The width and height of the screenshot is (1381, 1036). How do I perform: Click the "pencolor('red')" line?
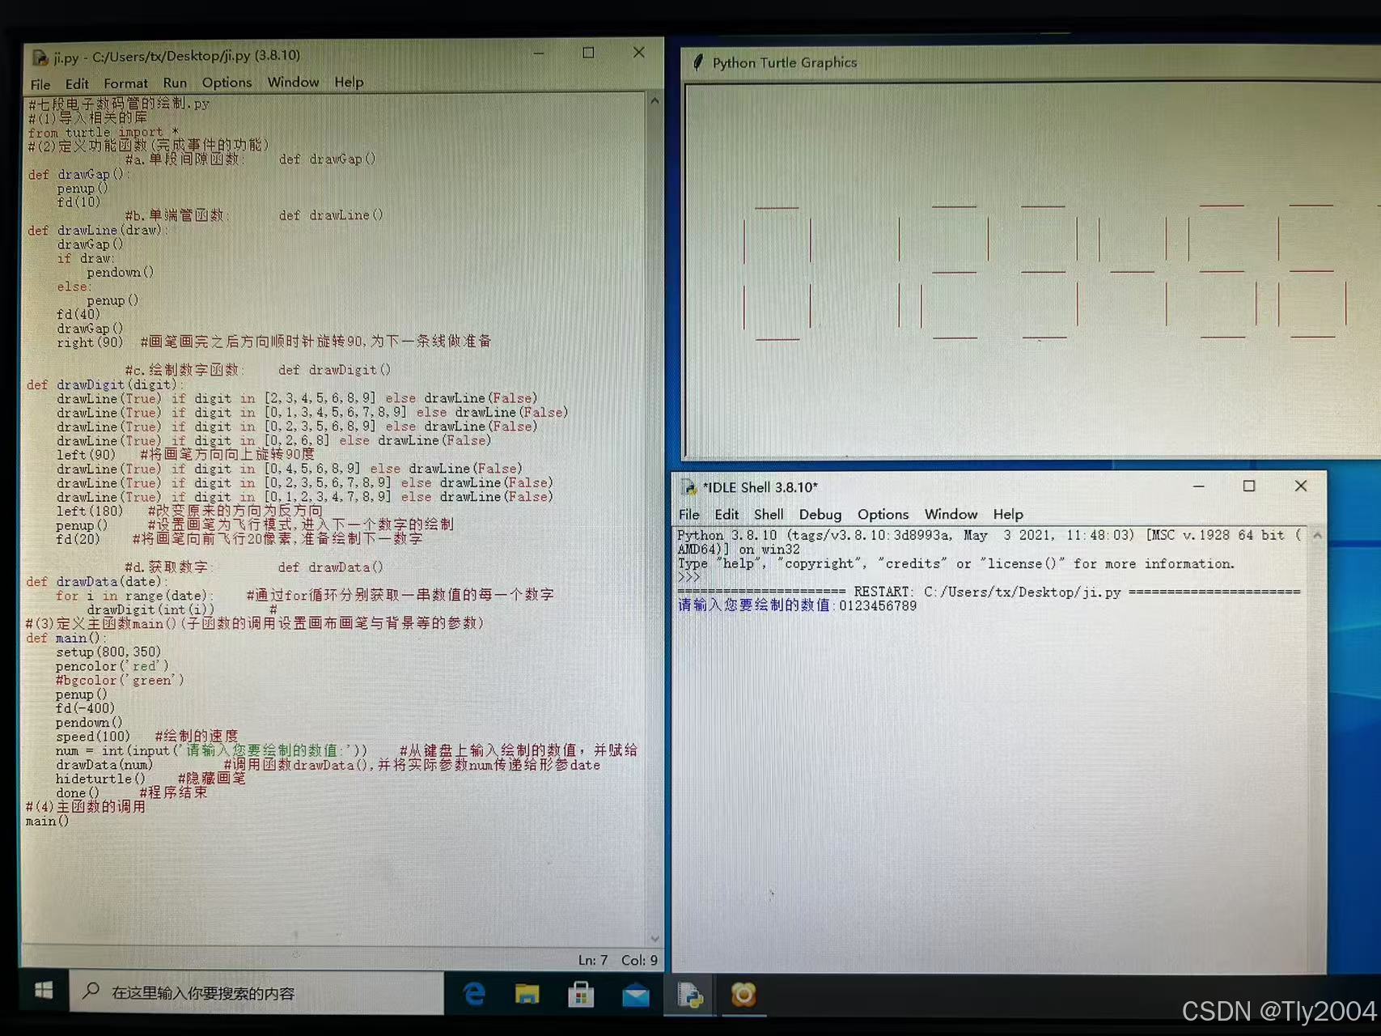coord(112,666)
